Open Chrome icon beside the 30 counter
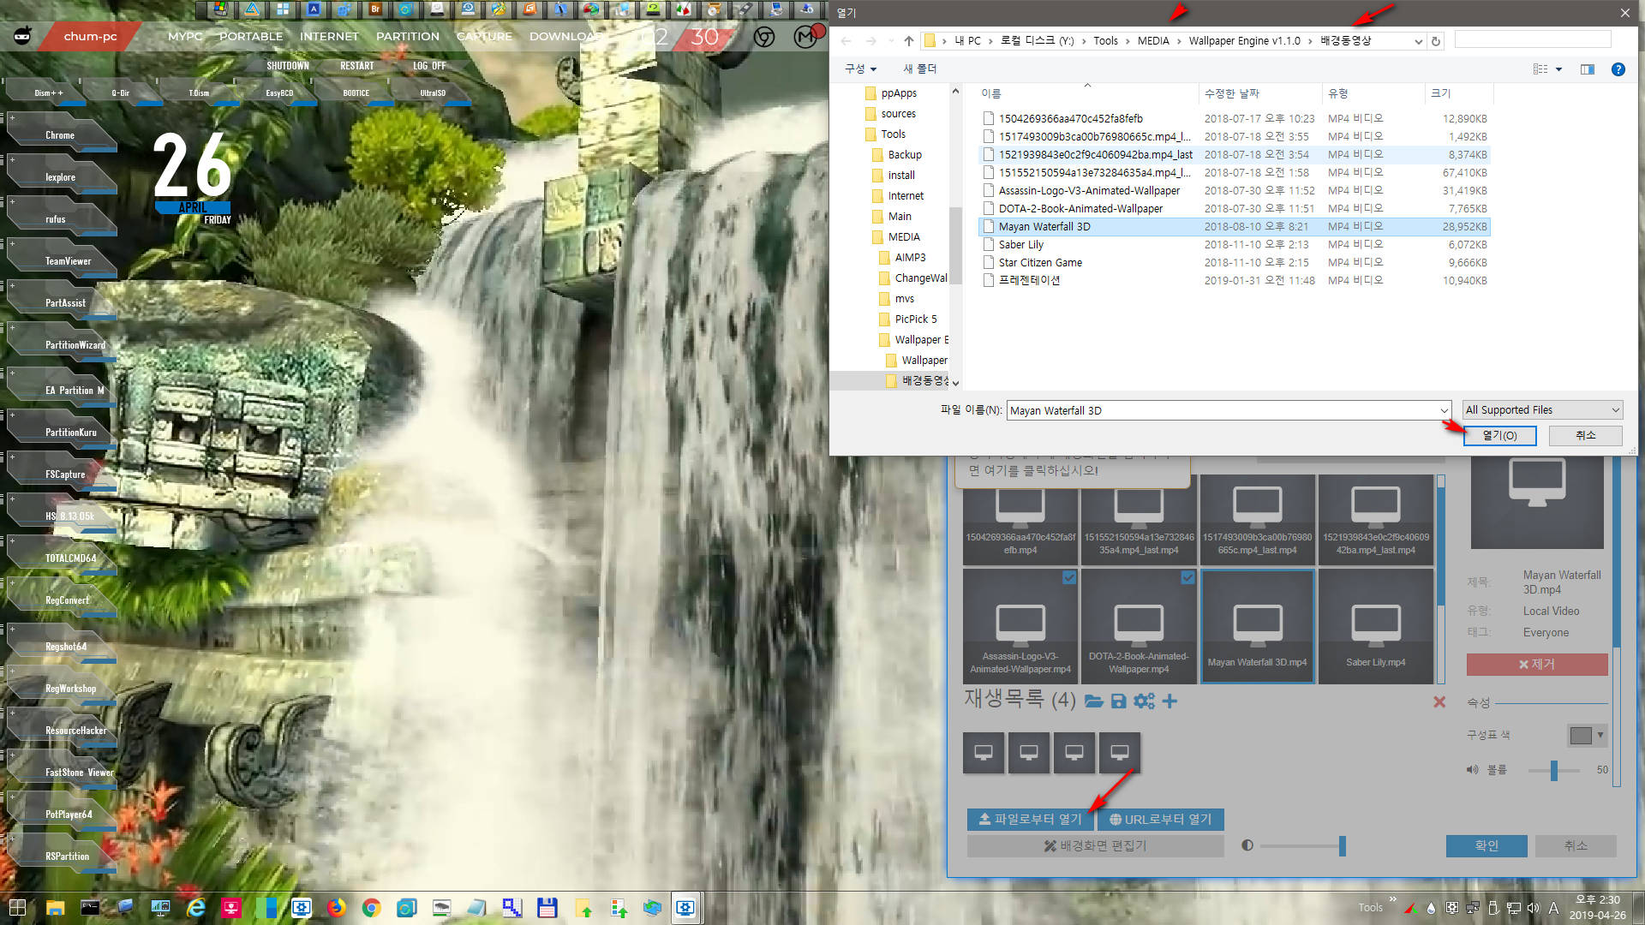The width and height of the screenshot is (1645, 925). tap(764, 37)
